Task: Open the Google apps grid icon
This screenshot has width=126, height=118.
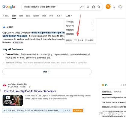Action: [114, 7]
